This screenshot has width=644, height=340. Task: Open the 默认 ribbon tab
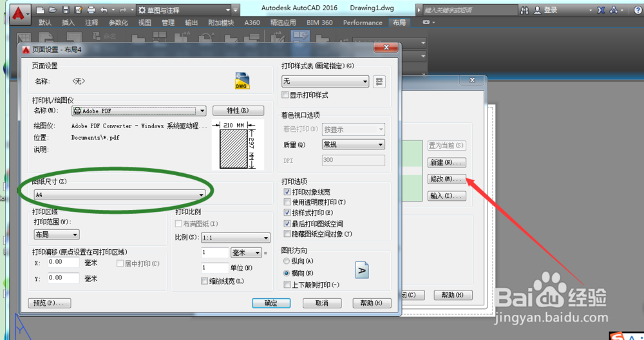click(x=45, y=23)
